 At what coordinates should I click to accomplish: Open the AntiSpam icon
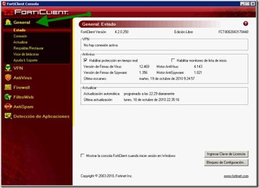pos(8,106)
